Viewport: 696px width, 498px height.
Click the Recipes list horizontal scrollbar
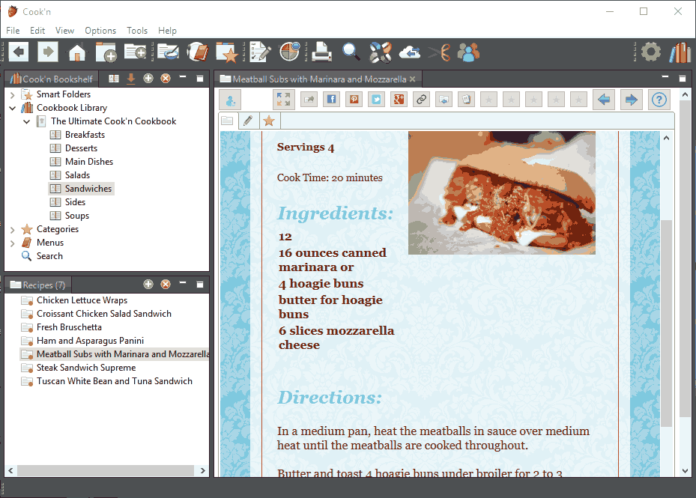click(106, 470)
